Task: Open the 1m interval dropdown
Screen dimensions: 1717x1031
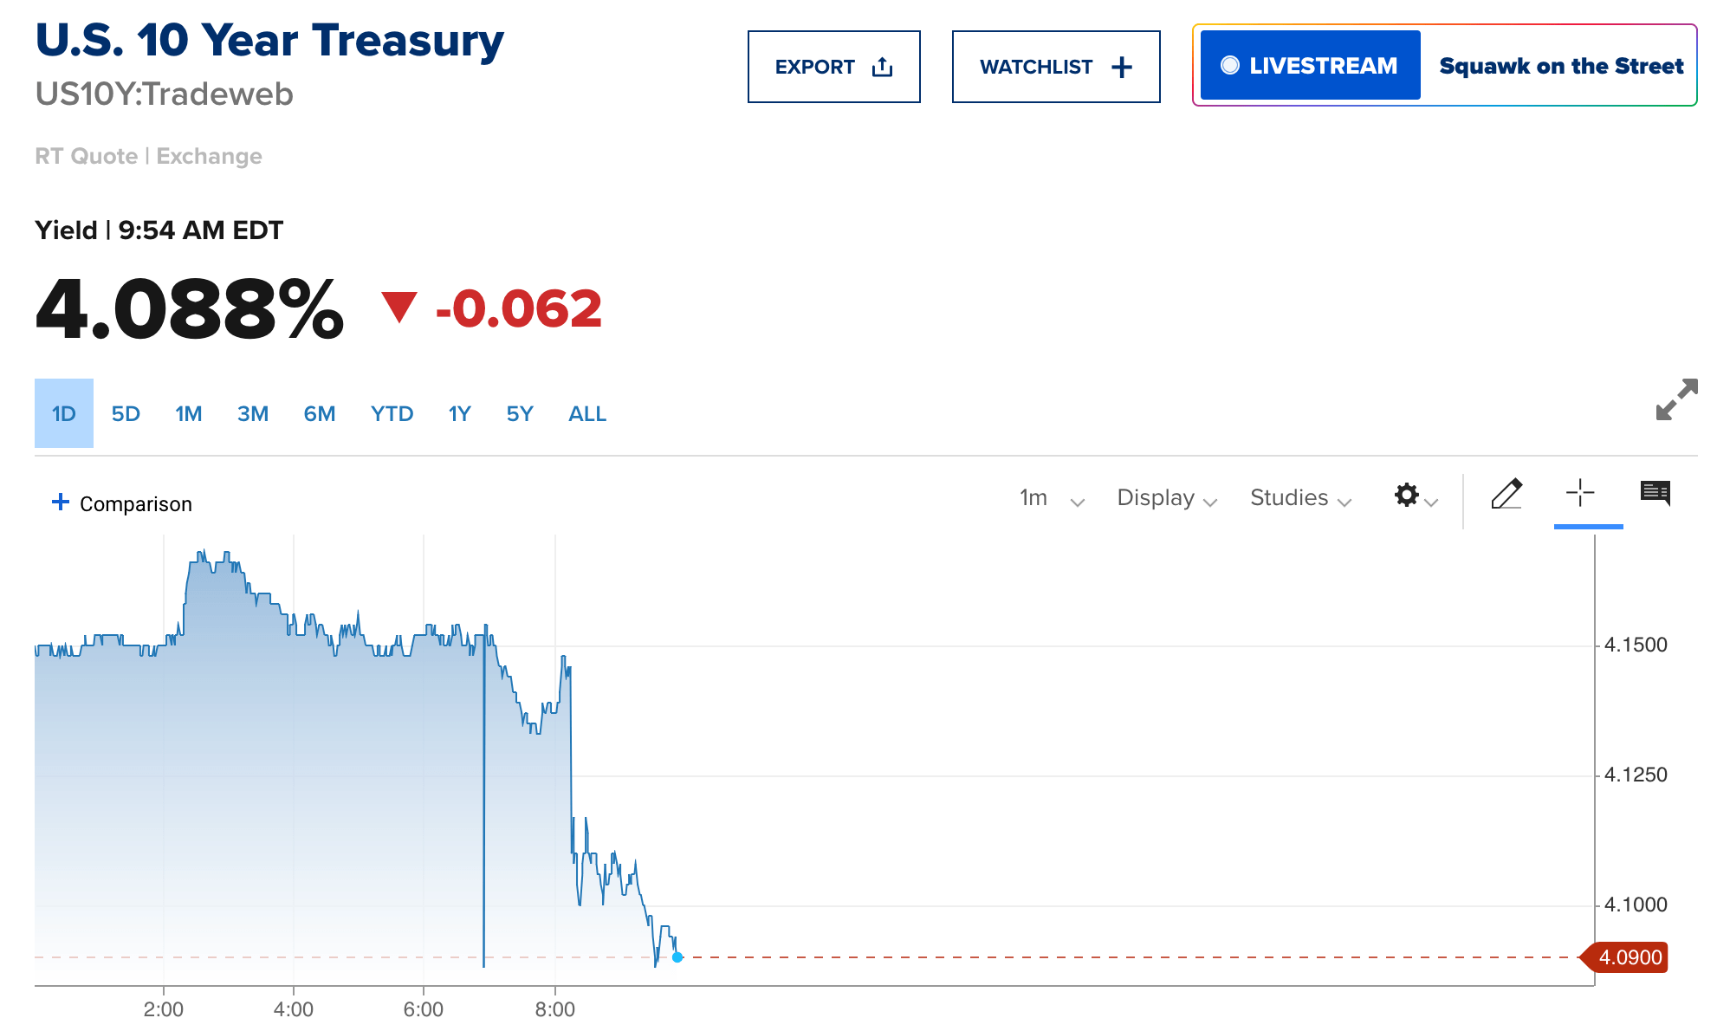Action: click(1051, 498)
